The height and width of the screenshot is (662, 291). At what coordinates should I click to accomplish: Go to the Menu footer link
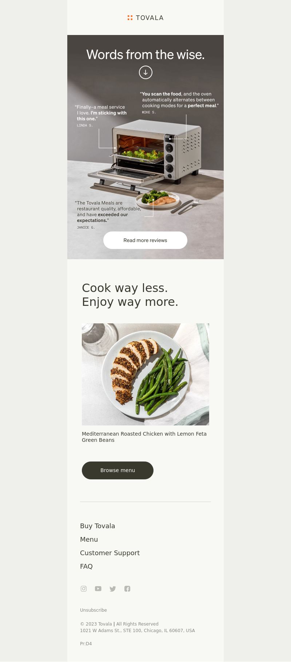point(89,540)
